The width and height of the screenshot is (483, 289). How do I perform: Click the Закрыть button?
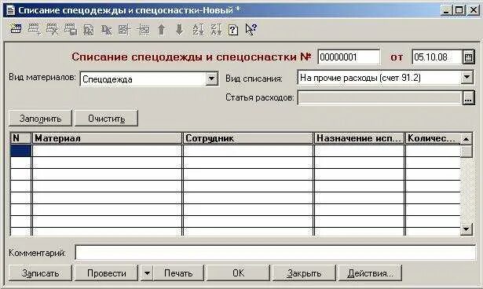click(304, 273)
